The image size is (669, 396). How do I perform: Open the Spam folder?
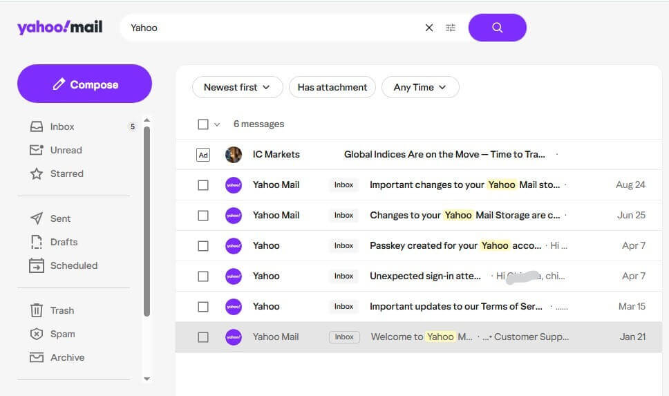[x=62, y=334]
